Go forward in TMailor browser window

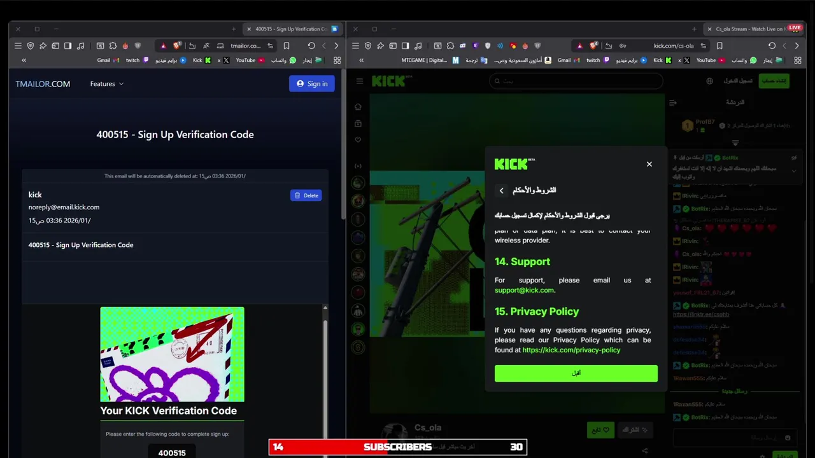(x=336, y=46)
